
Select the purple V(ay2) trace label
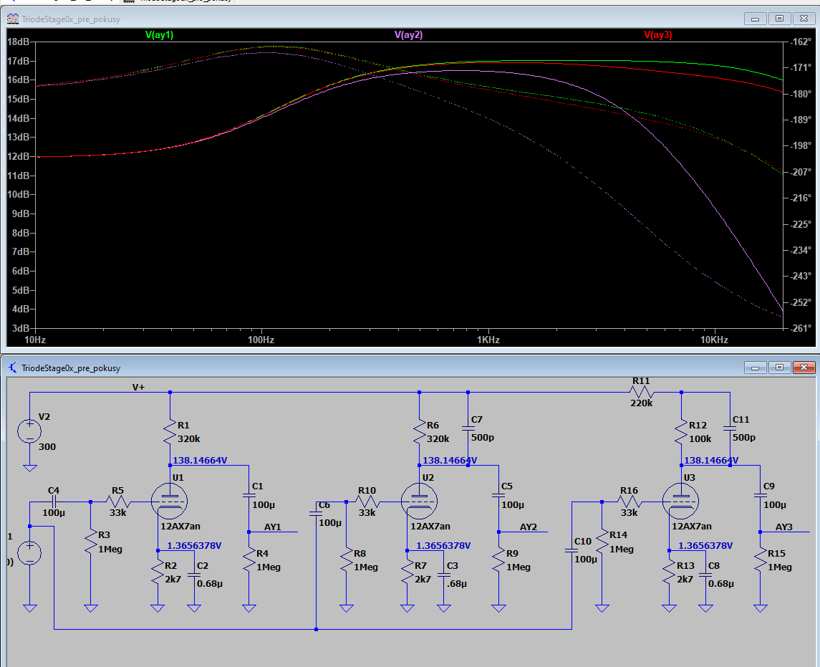408,34
